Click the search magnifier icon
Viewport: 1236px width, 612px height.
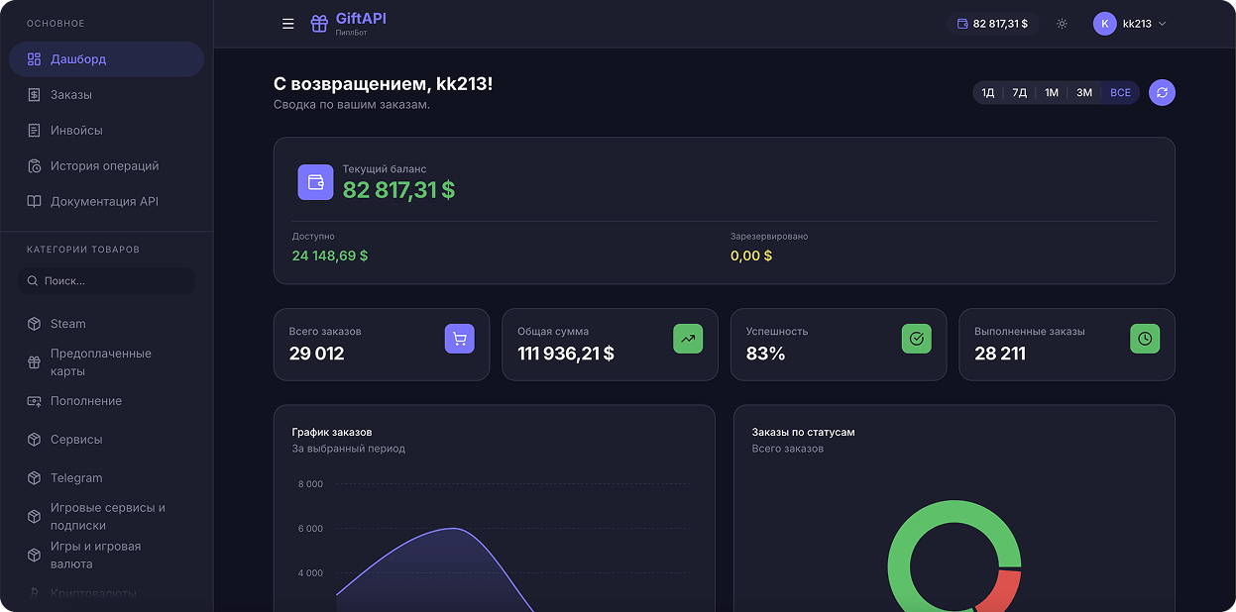(x=33, y=281)
